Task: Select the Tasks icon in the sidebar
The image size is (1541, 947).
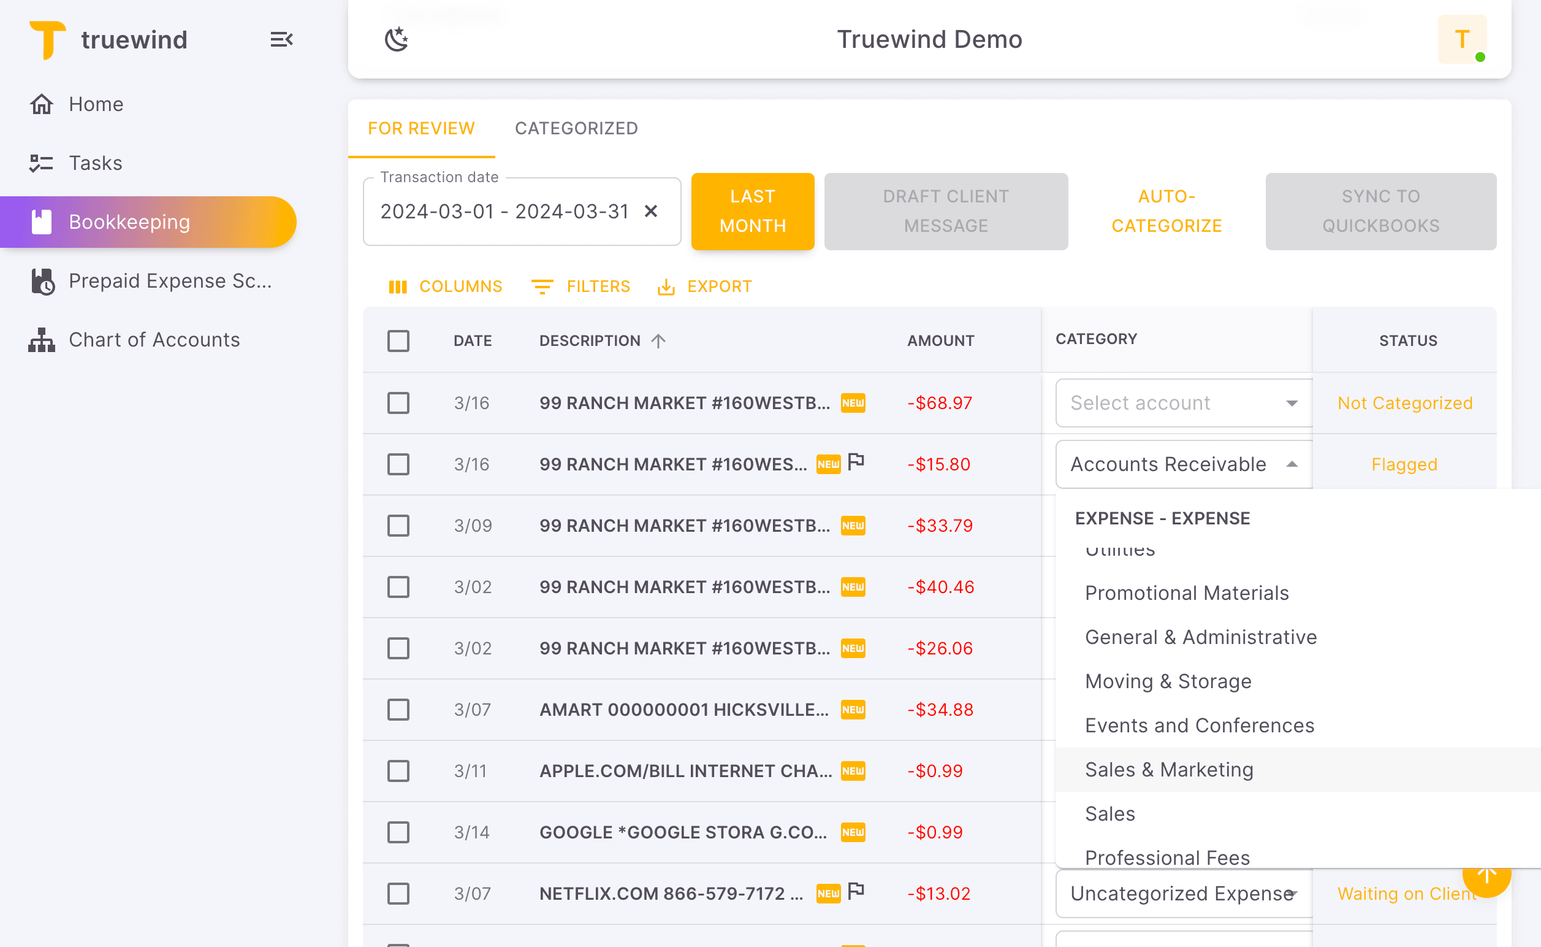Action: (x=41, y=163)
